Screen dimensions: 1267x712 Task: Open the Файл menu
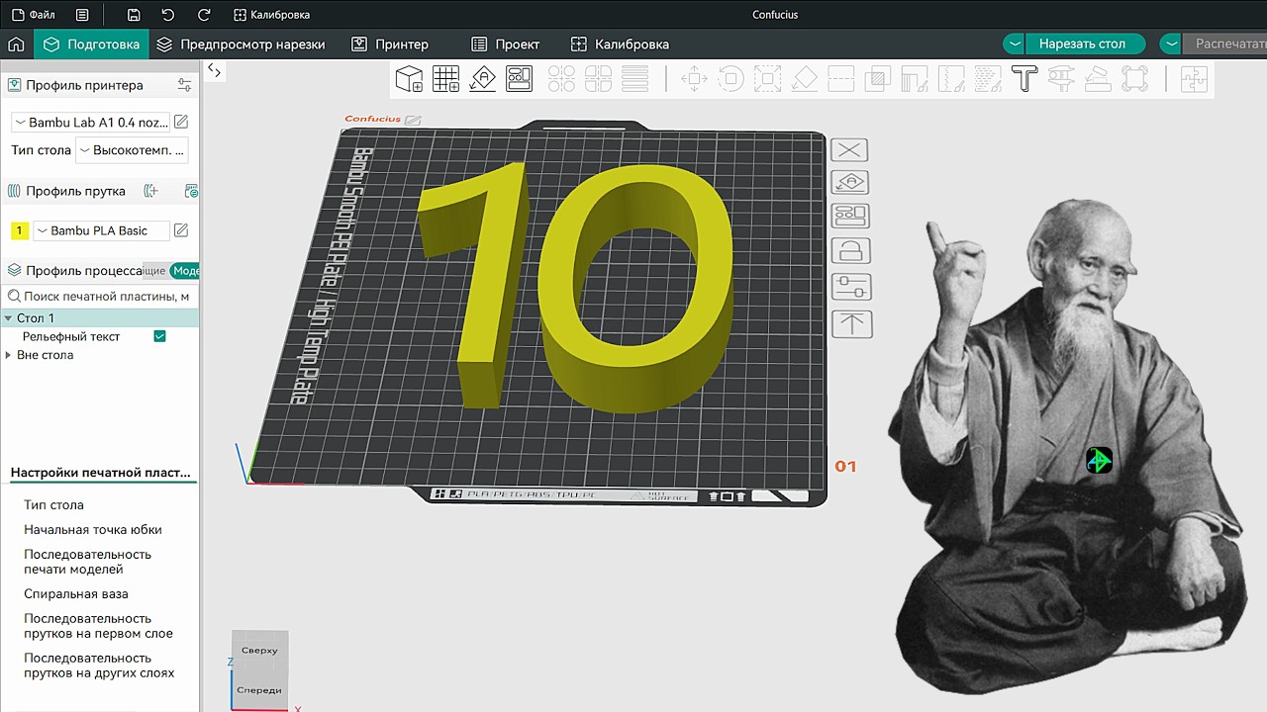coord(33,15)
